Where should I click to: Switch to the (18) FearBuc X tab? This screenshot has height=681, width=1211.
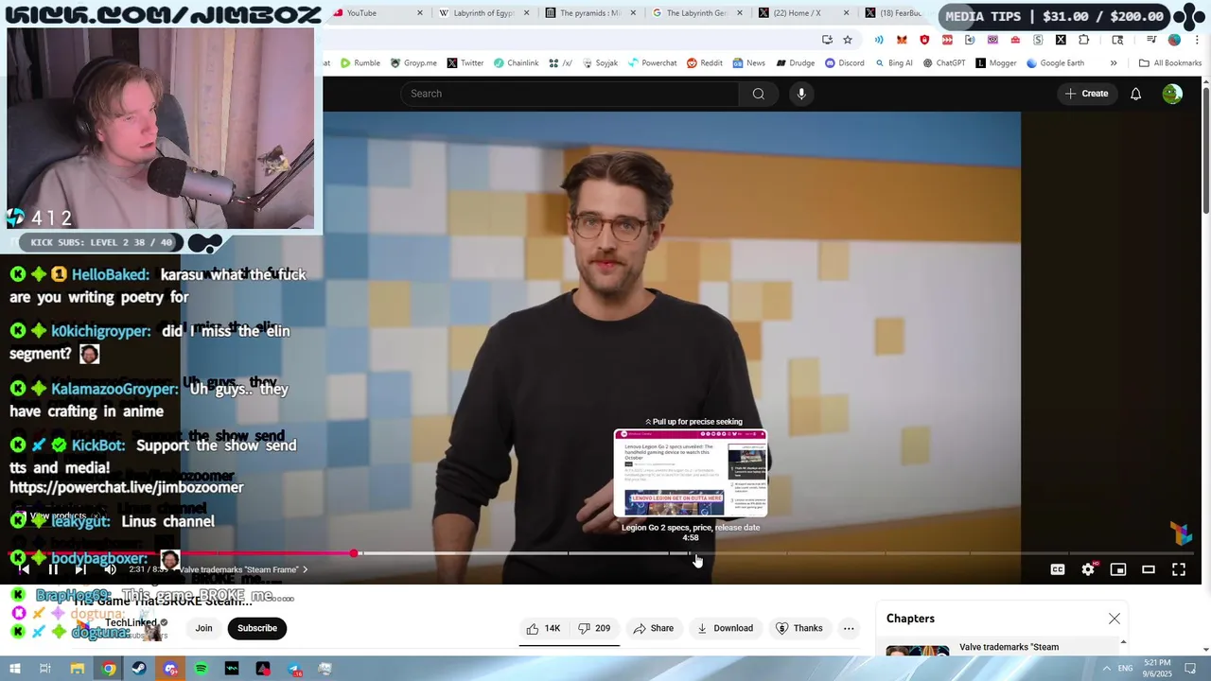click(894, 13)
